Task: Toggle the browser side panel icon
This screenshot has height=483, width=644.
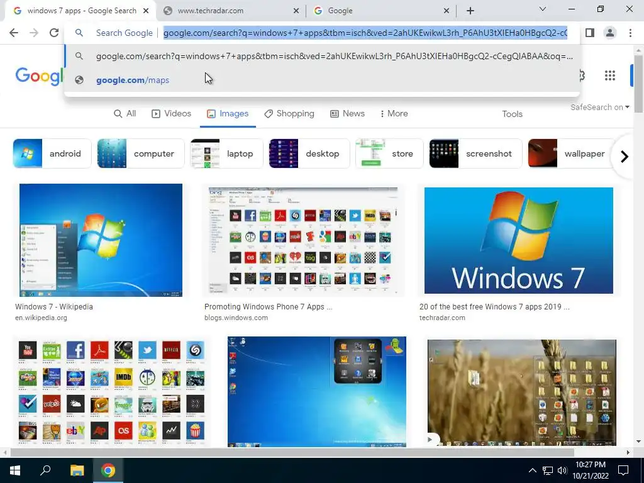Action: pyautogui.click(x=590, y=33)
